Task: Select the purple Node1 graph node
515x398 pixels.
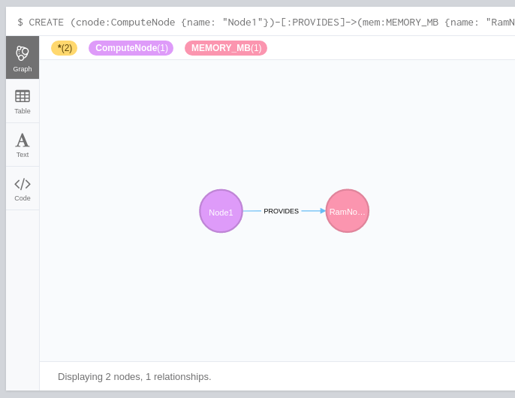Action: pos(221,211)
